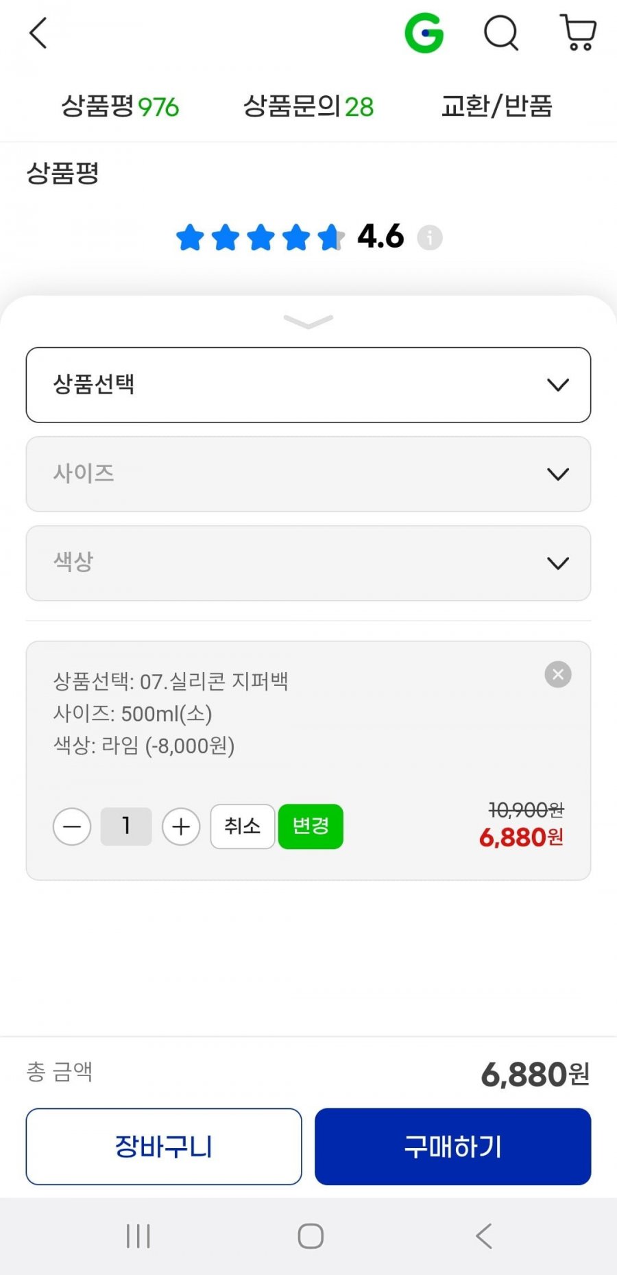Open the search magnifier icon
The height and width of the screenshot is (1275, 617).
click(501, 33)
